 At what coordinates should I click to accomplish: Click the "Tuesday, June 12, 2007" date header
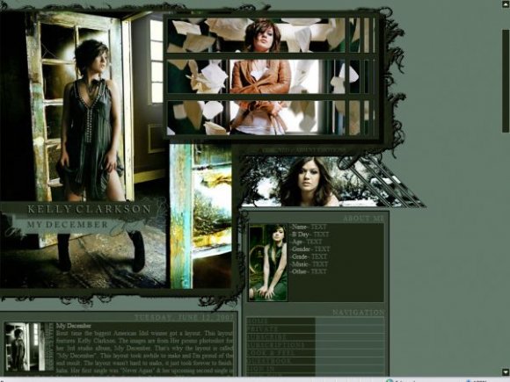pos(184,318)
